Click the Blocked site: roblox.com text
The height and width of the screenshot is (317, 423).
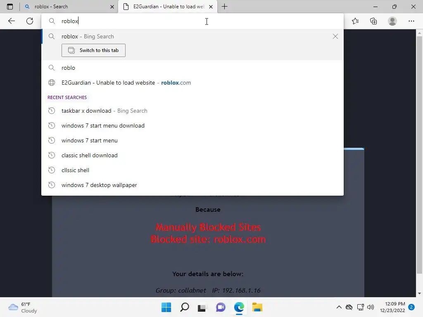[208, 239]
